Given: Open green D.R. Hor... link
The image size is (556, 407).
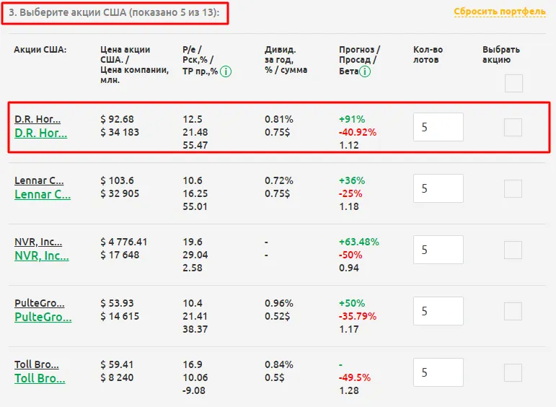Looking at the screenshot, I should 41,133.
